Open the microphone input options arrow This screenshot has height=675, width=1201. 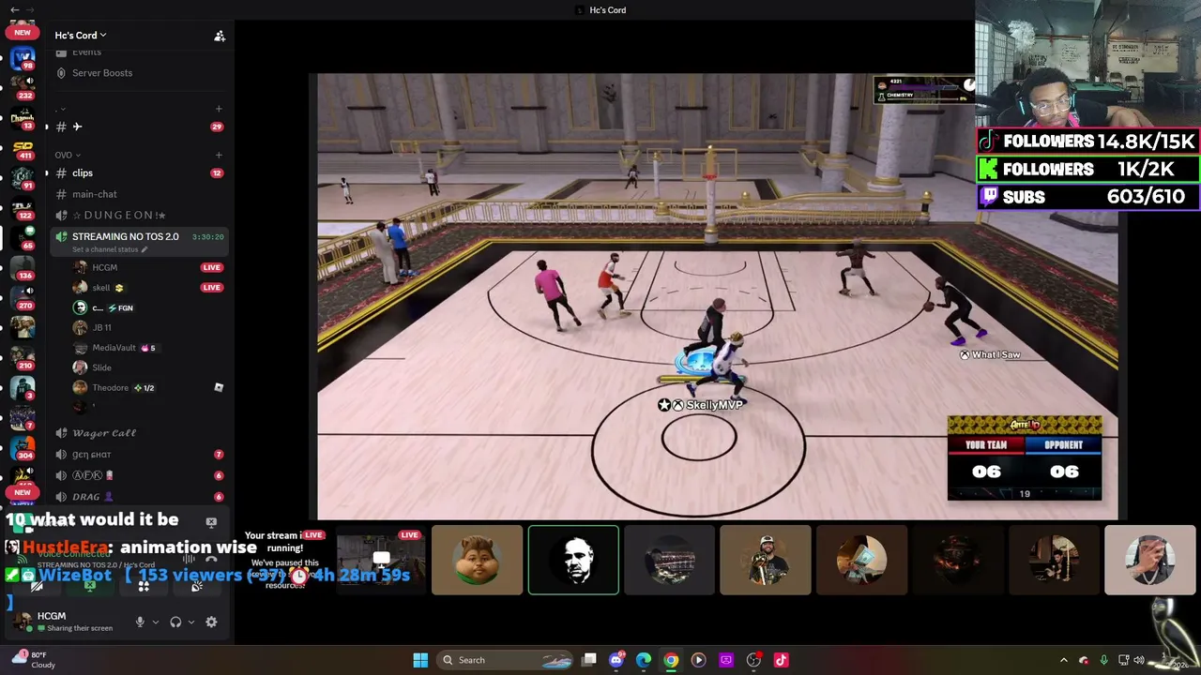pyautogui.click(x=156, y=622)
